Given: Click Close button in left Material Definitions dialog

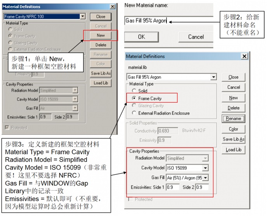Looking at the screenshot, I should point(101,17).
